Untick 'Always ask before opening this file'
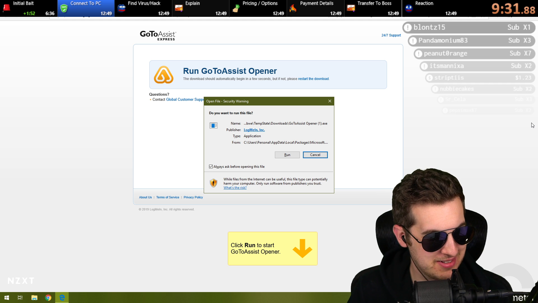The width and height of the screenshot is (538, 303). [x=211, y=167]
